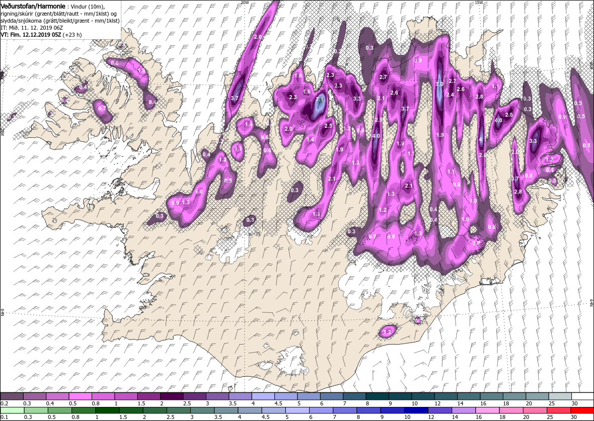
Task: Click the isolated '1.2' value near the south coast
Action: (x=387, y=332)
